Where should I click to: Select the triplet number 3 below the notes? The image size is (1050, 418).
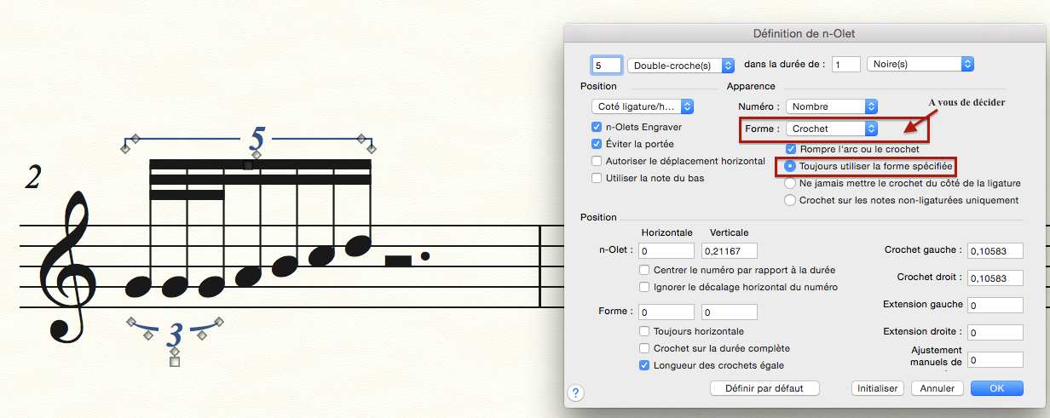pyautogui.click(x=175, y=333)
